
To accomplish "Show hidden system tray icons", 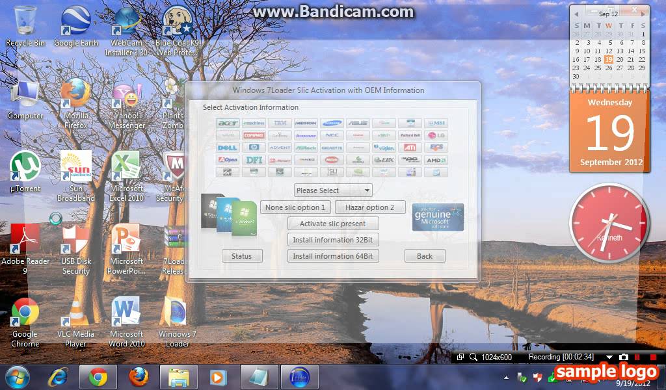I will coord(506,377).
